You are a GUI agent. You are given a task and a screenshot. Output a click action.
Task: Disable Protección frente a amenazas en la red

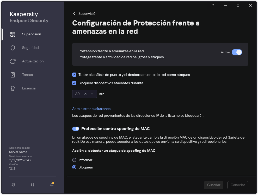pyautogui.click(x=237, y=52)
